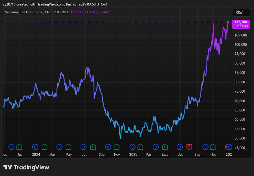Click the 100,000 level on price axis
Image resolution: width=254 pixels, height=176 pixels.
(x=240, y=45)
